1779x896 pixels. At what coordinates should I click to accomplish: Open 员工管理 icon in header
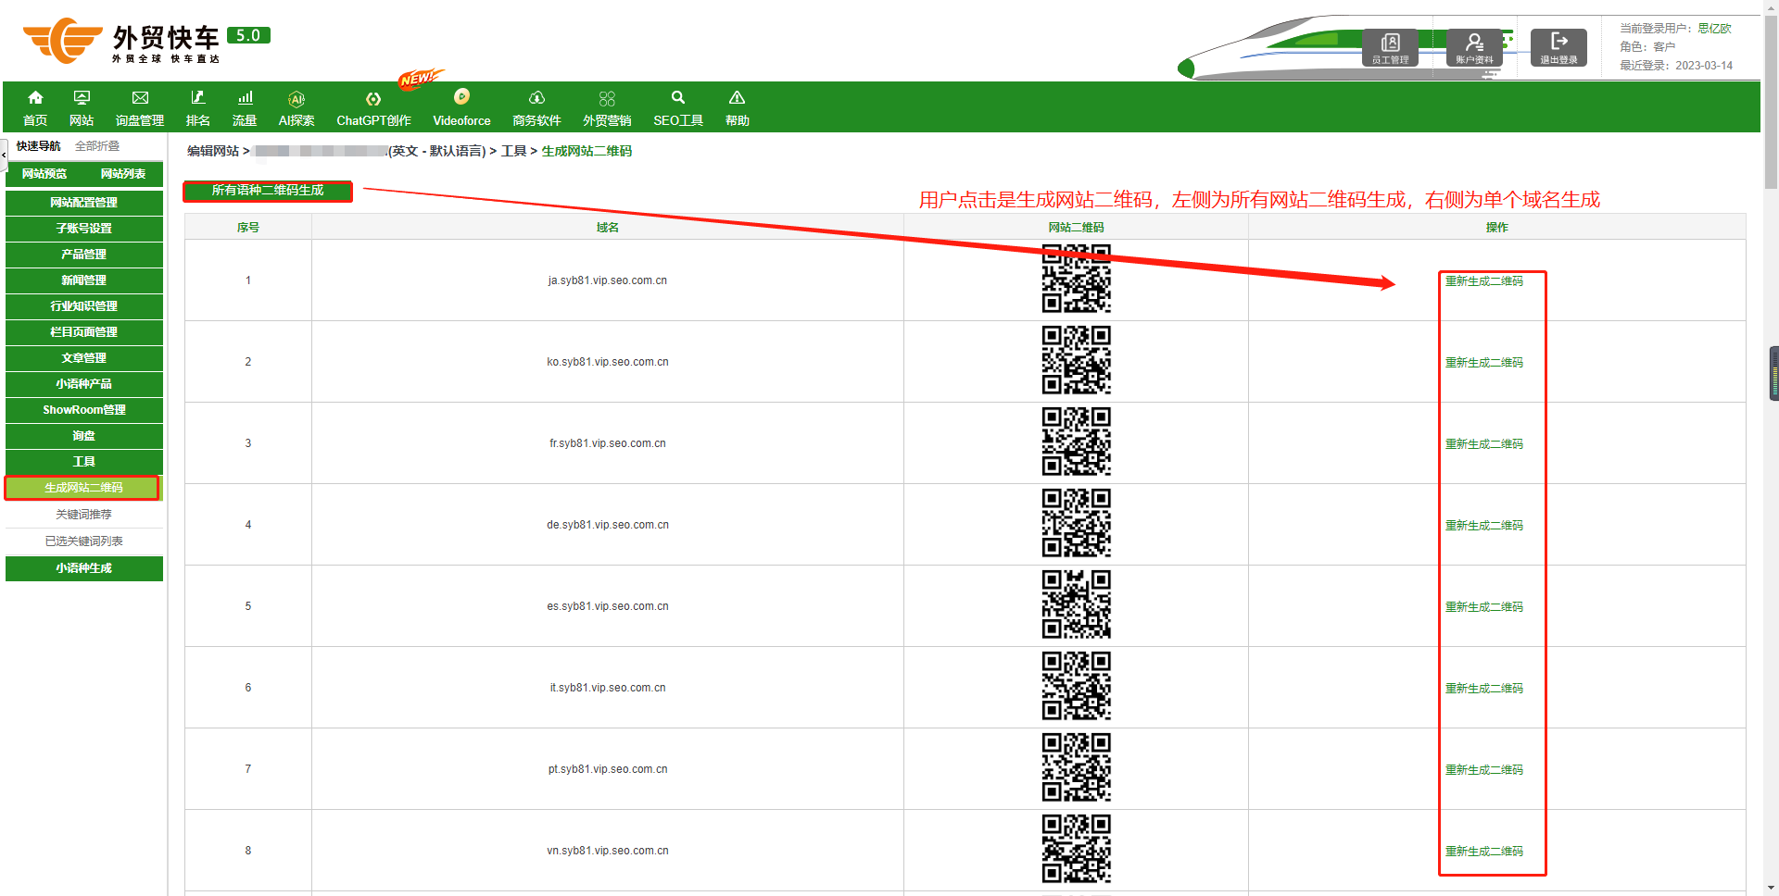click(x=1390, y=47)
